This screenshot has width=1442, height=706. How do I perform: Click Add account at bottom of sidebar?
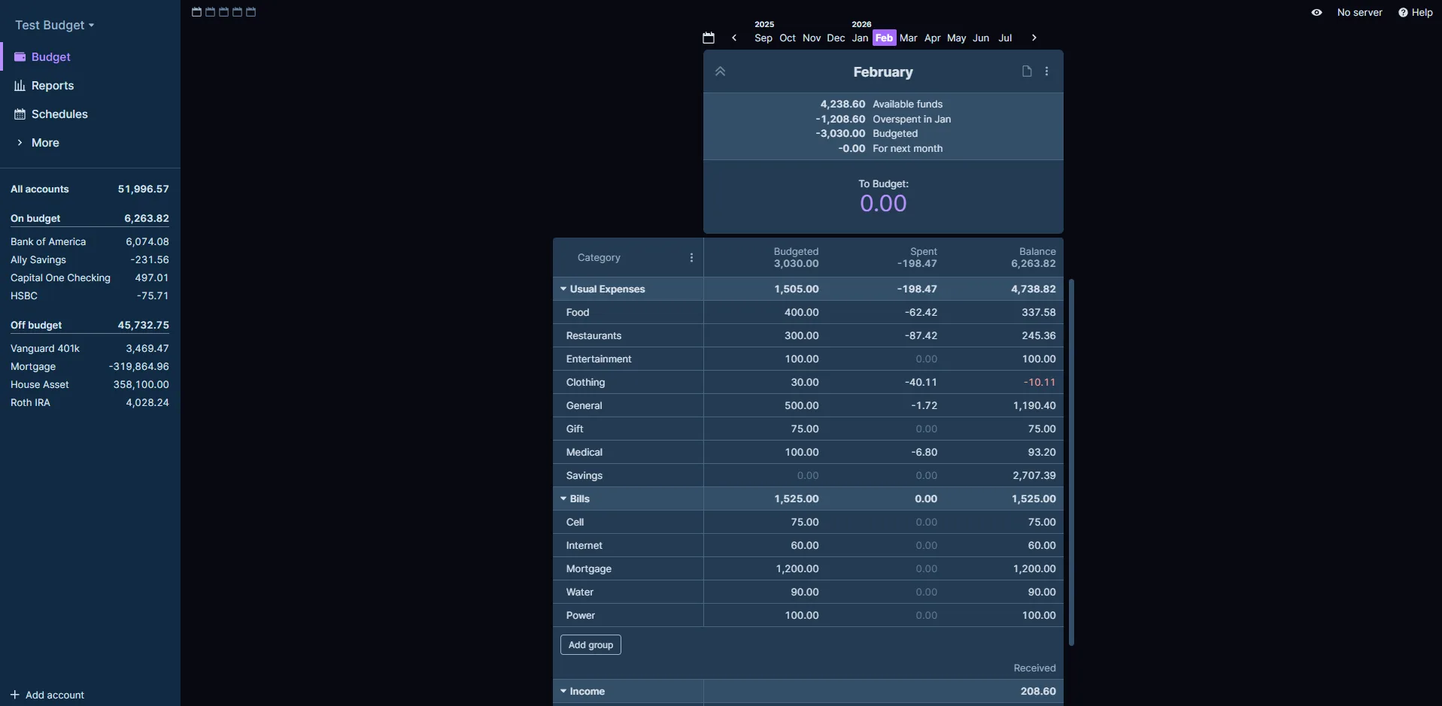pyautogui.click(x=47, y=695)
